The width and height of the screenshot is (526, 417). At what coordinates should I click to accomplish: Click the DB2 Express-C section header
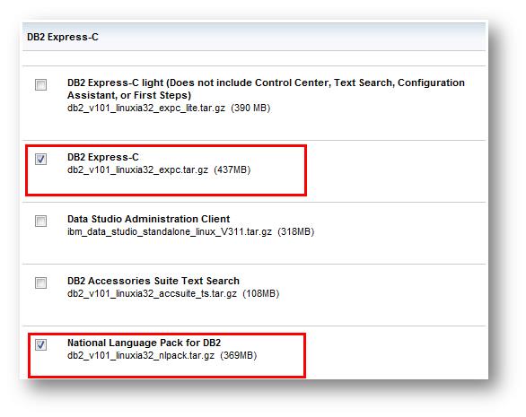pyautogui.click(x=63, y=37)
